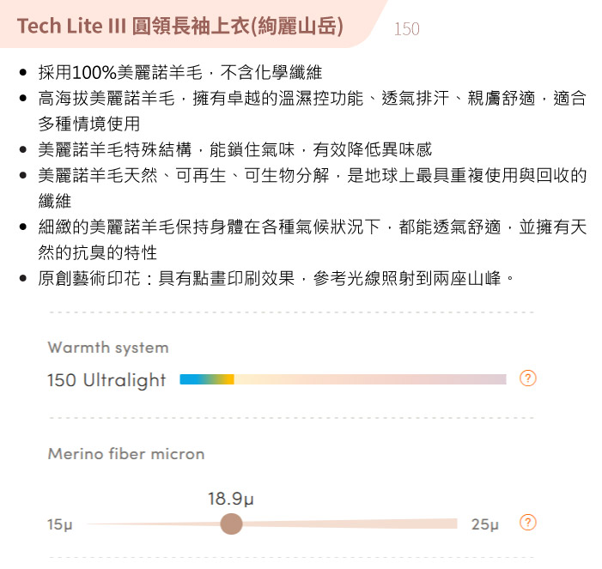Click the 18.9μ micron slider handle
The width and height of the screenshot is (602, 569).
tap(231, 524)
